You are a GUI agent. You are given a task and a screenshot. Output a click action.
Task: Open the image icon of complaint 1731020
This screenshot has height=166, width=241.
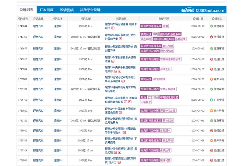124,132
